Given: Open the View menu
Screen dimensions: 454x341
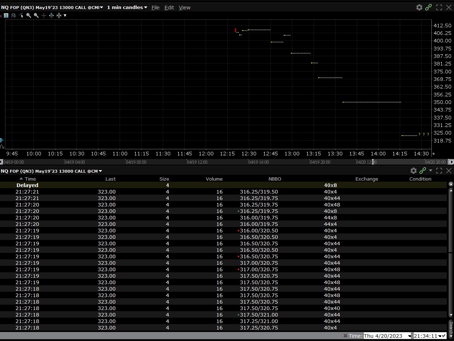Looking at the screenshot, I should coord(185,8).
